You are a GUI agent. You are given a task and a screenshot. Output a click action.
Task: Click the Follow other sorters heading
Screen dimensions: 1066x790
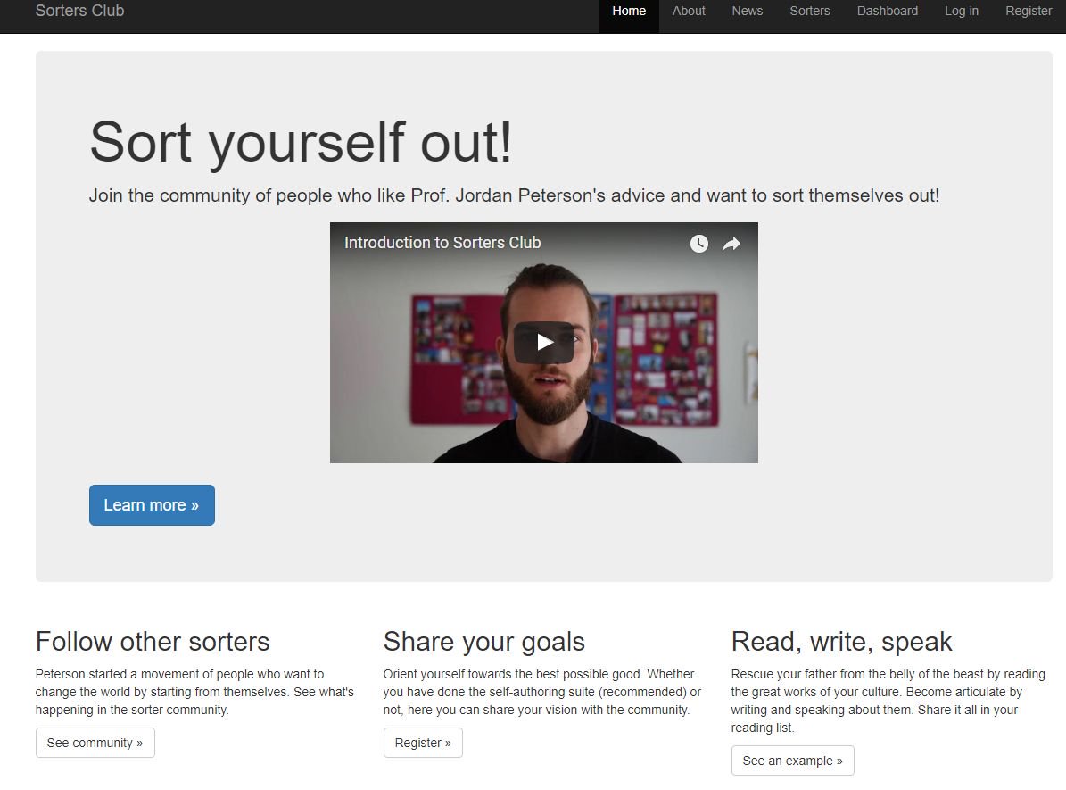click(x=153, y=642)
